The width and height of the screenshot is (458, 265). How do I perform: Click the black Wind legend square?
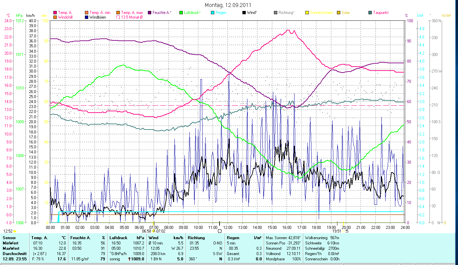[x=244, y=13]
